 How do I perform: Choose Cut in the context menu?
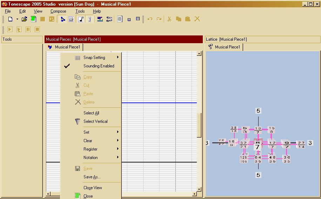[x=91, y=85]
